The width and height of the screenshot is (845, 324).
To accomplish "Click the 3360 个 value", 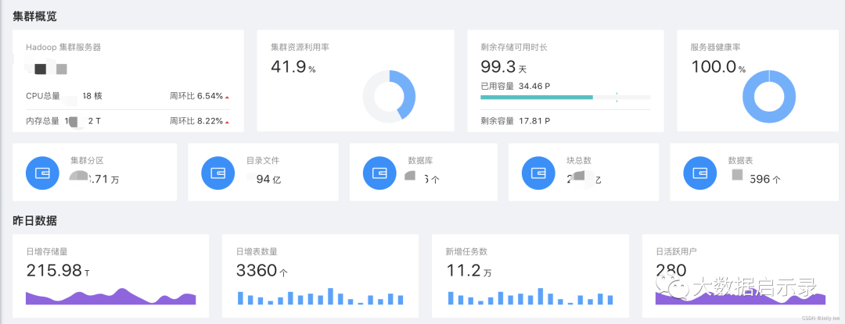I will [x=262, y=271].
